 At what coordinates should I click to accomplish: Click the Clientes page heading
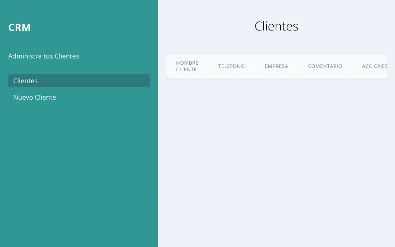click(276, 26)
